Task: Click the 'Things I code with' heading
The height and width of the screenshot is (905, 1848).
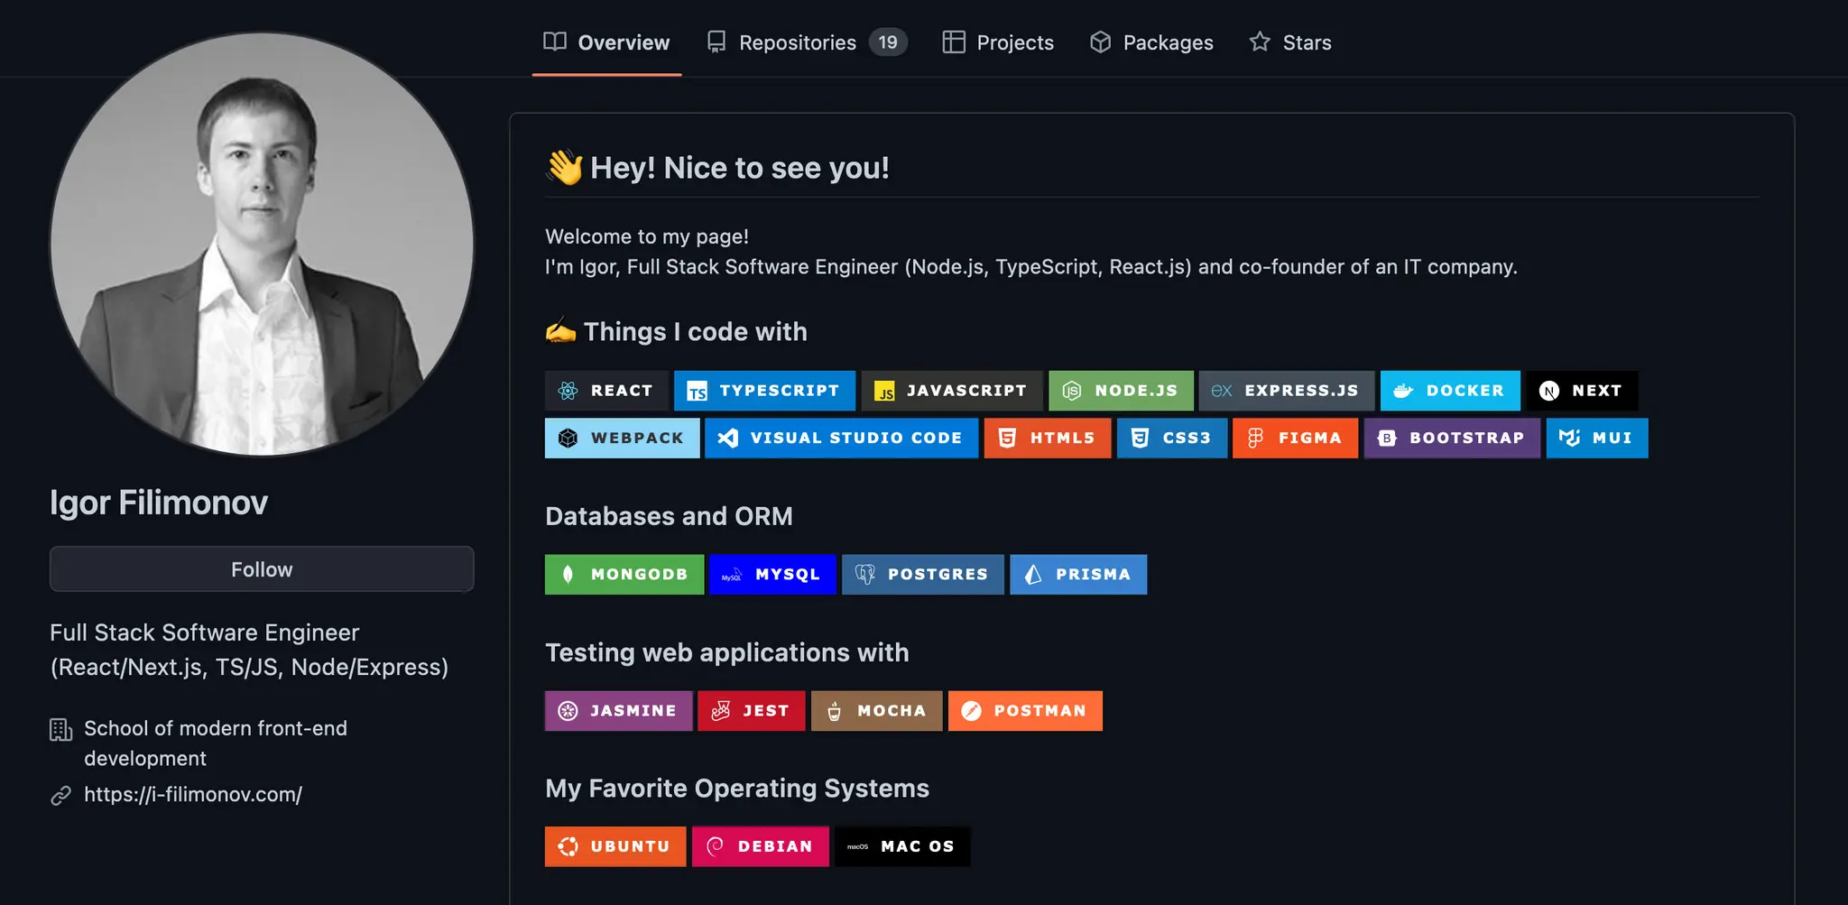Action: (695, 331)
